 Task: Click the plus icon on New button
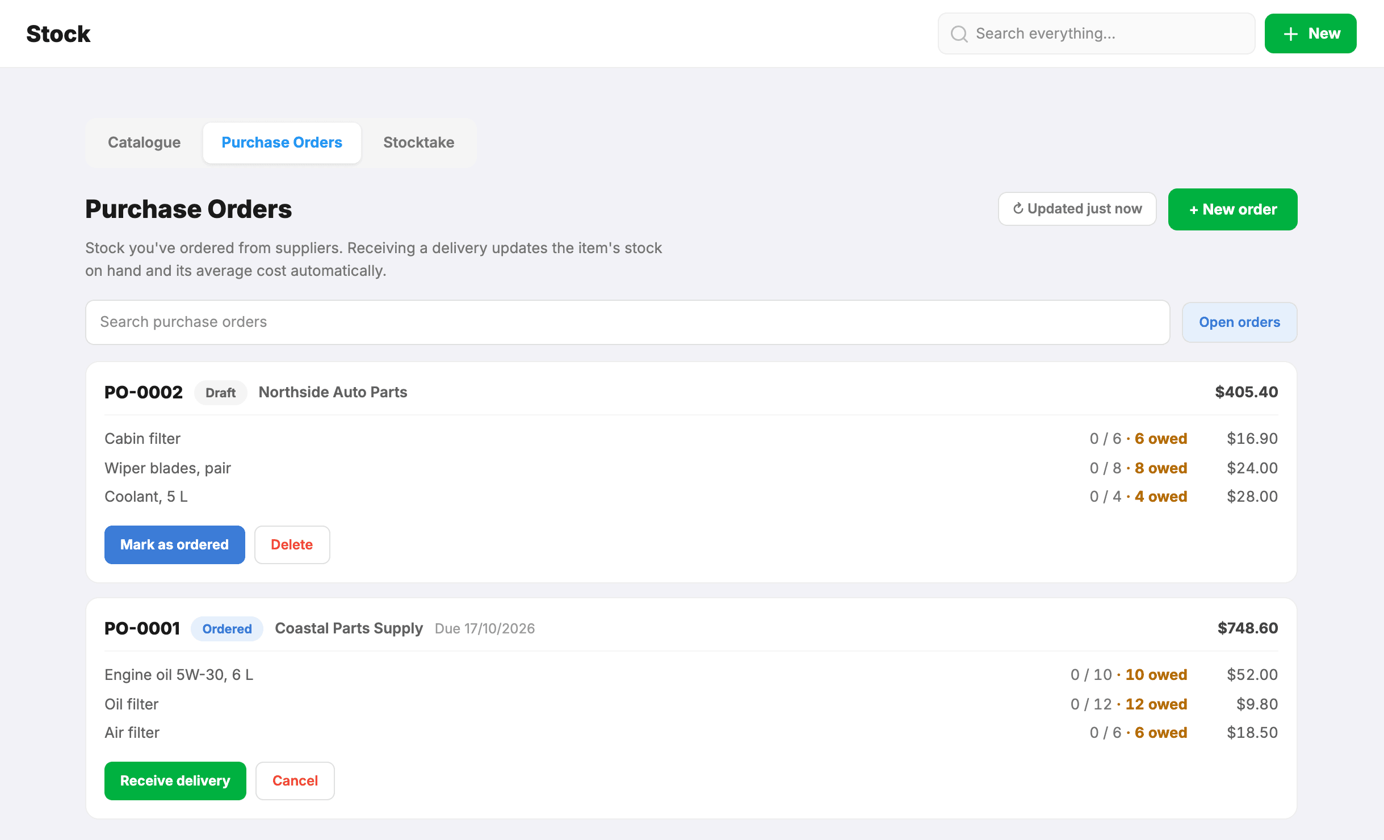click(x=1291, y=34)
